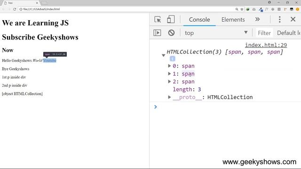This screenshot has width=301, height=169.
Task: Click the heading We are Learning JS
Action: (x=35, y=23)
